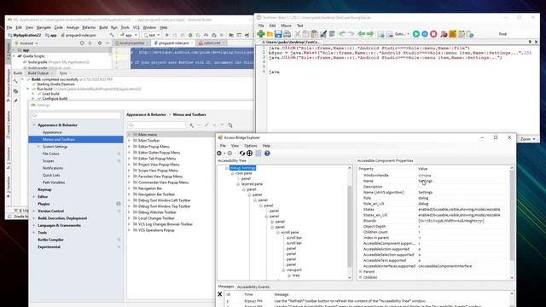
Task: Select the Sync tab in Build panel
Action: tap(63, 73)
